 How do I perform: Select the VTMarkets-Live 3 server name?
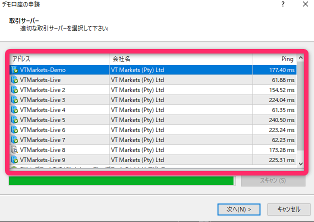point(42,100)
